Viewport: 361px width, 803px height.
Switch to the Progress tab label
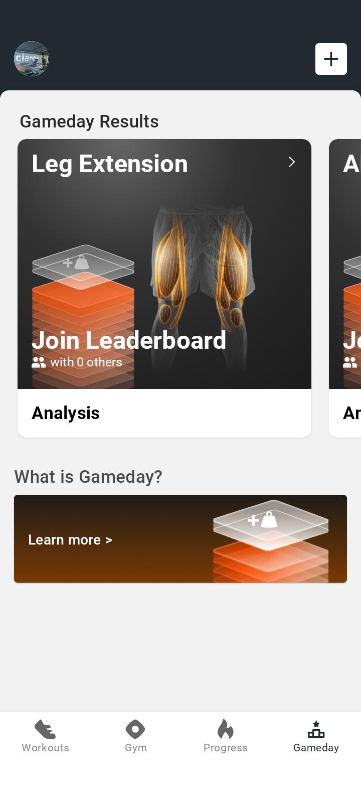(226, 748)
